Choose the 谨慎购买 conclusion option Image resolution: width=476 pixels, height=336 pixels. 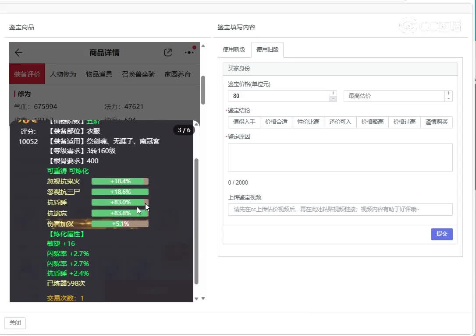click(x=436, y=122)
